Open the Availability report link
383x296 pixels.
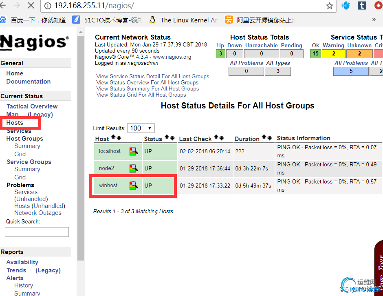click(x=22, y=262)
